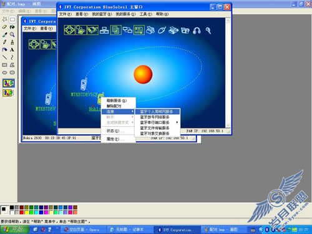Expand the highlighted 连接 submenu arrow
The width and height of the screenshot is (312, 234).
tap(132, 112)
